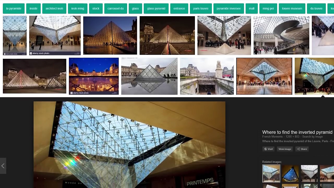
Task: Select the 'la pyramide' filter chip
Action: [14, 9]
